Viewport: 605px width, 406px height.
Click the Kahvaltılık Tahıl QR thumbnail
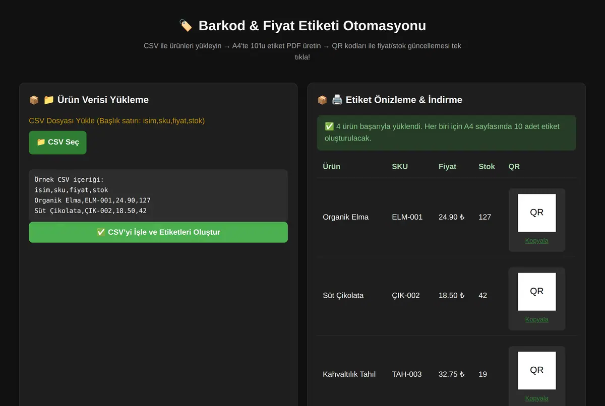click(536, 370)
